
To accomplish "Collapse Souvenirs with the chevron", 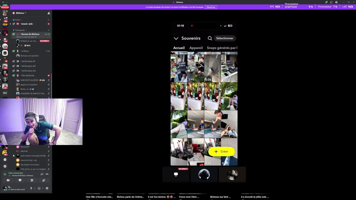I will [x=176, y=38].
